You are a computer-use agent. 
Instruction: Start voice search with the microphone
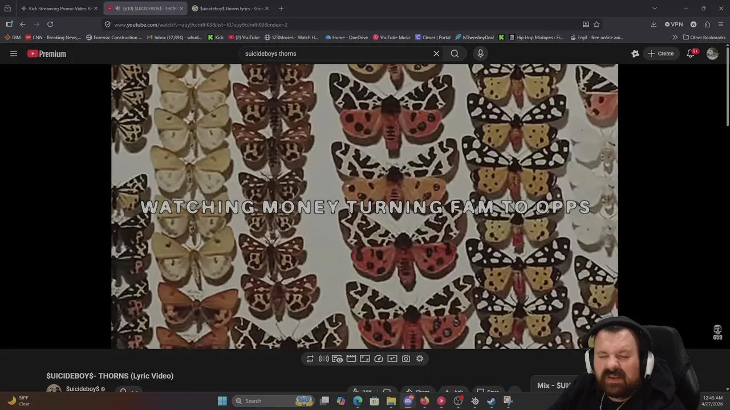(480, 54)
